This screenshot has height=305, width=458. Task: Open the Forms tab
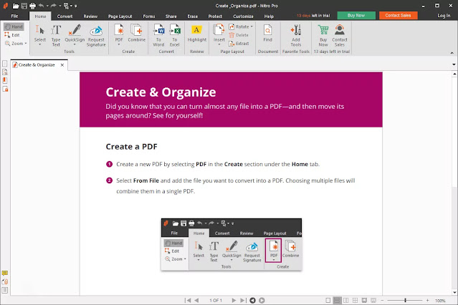coord(149,16)
